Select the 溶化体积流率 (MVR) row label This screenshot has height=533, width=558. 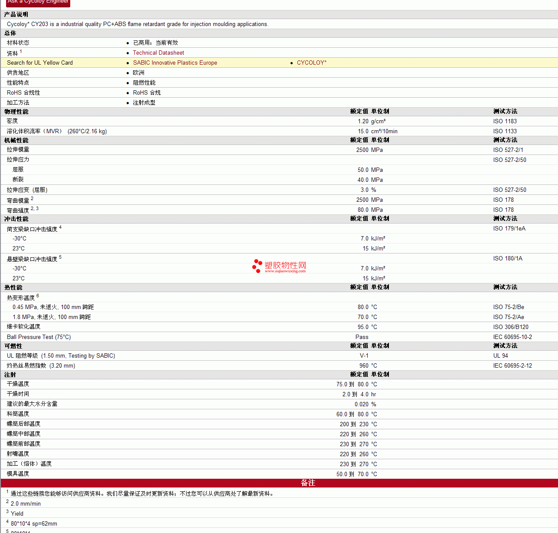coord(57,131)
